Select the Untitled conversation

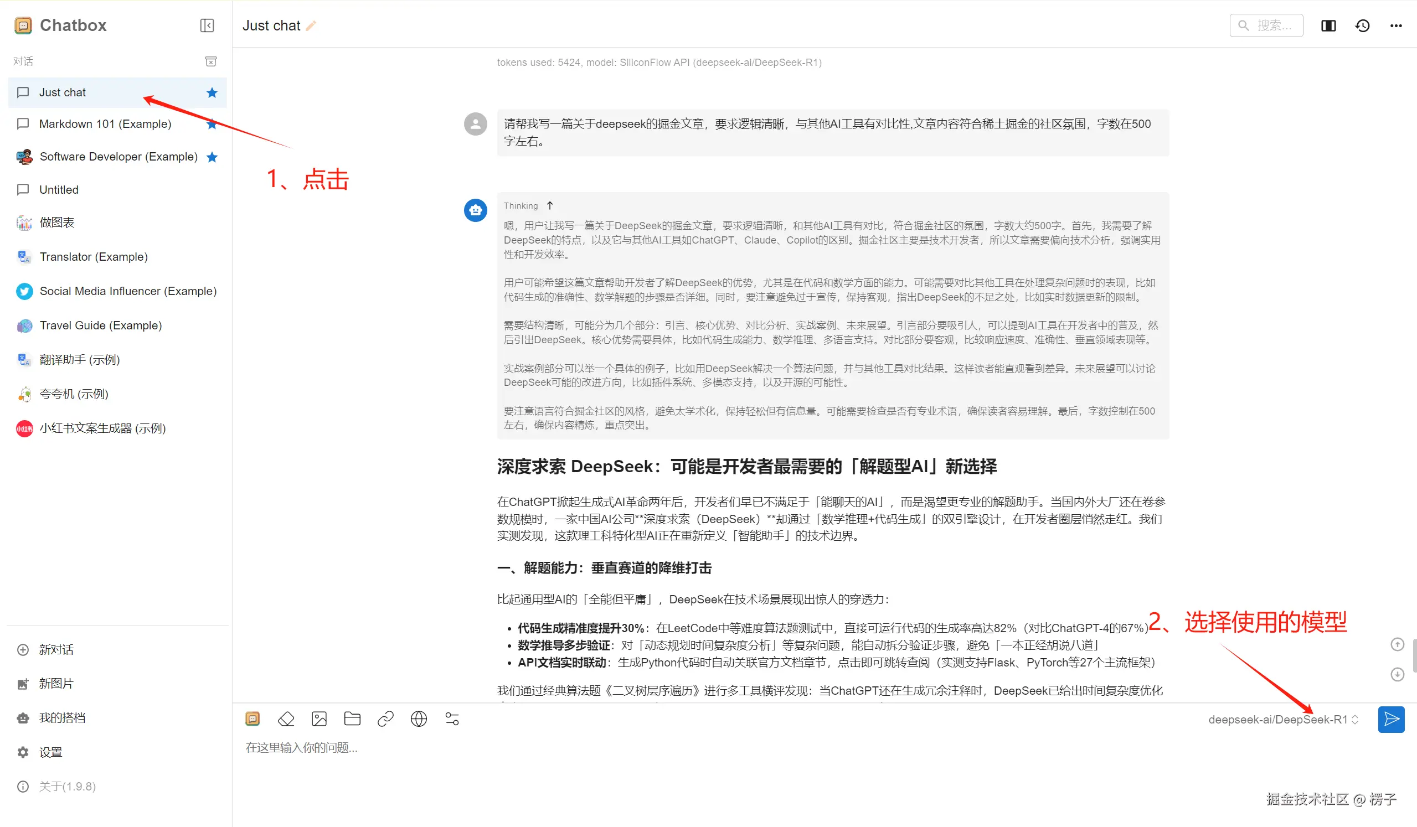pos(117,190)
